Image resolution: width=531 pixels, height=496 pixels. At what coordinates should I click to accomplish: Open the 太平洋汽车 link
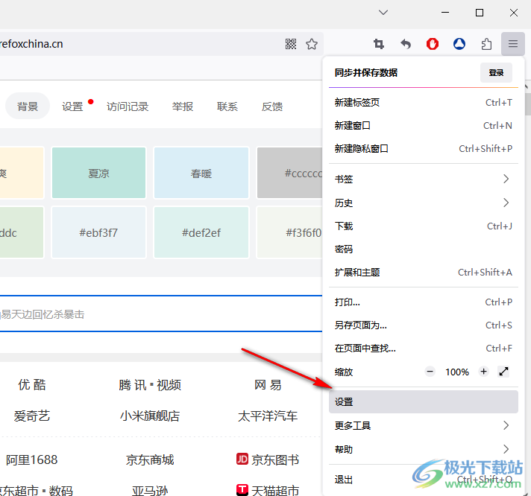[x=268, y=416]
